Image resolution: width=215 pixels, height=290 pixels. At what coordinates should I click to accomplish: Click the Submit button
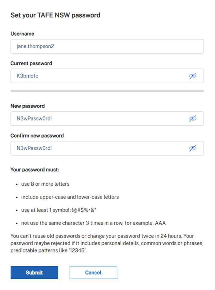point(34,273)
